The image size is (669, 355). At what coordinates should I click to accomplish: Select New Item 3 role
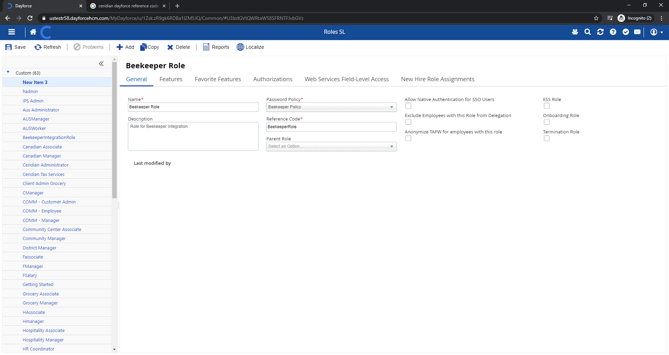tap(35, 83)
